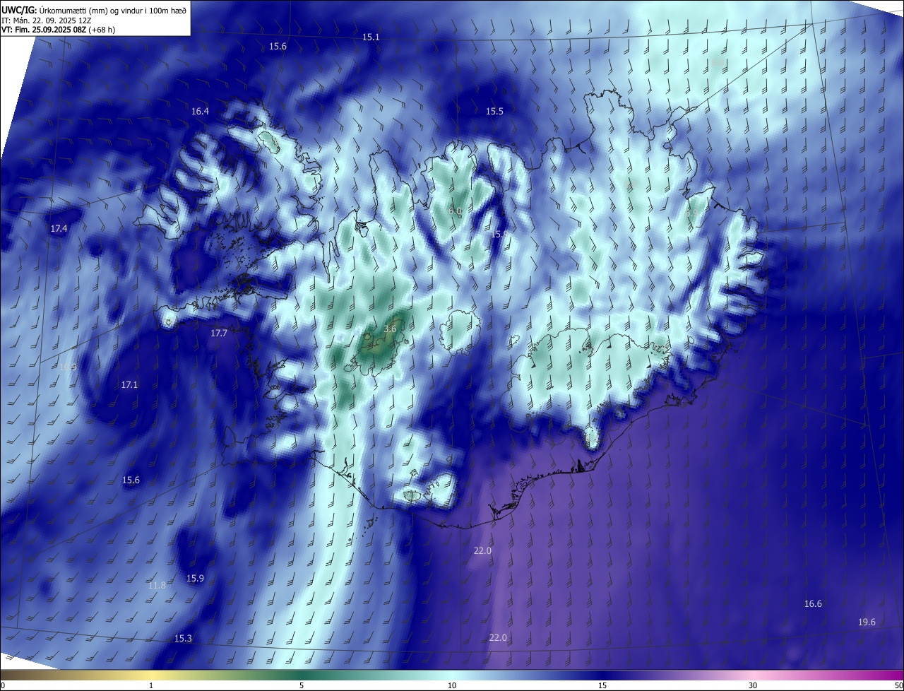Select the 15.3 value label
The height and width of the screenshot is (691, 904).
(x=183, y=639)
